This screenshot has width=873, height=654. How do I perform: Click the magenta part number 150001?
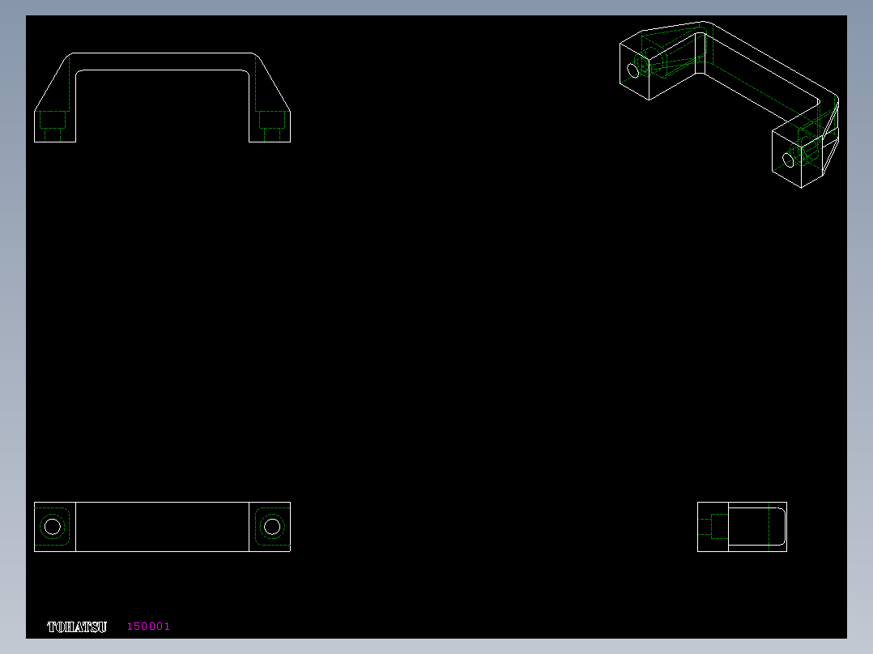tap(148, 626)
